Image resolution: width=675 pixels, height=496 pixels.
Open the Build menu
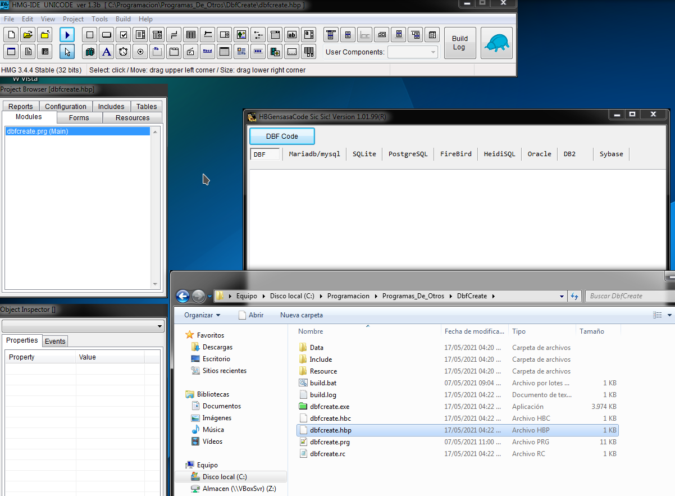click(122, 19)
